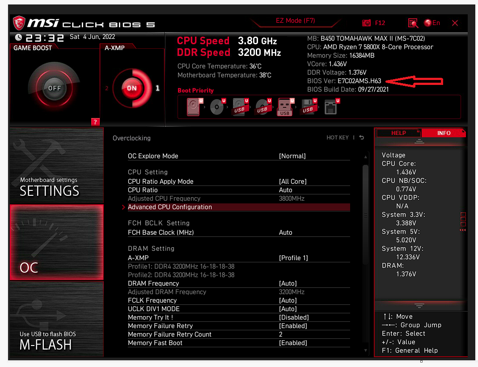Open the M-FLASH USB flash BIOS section
This screenshot has width=478, height=367.
[x=57, y=319]
